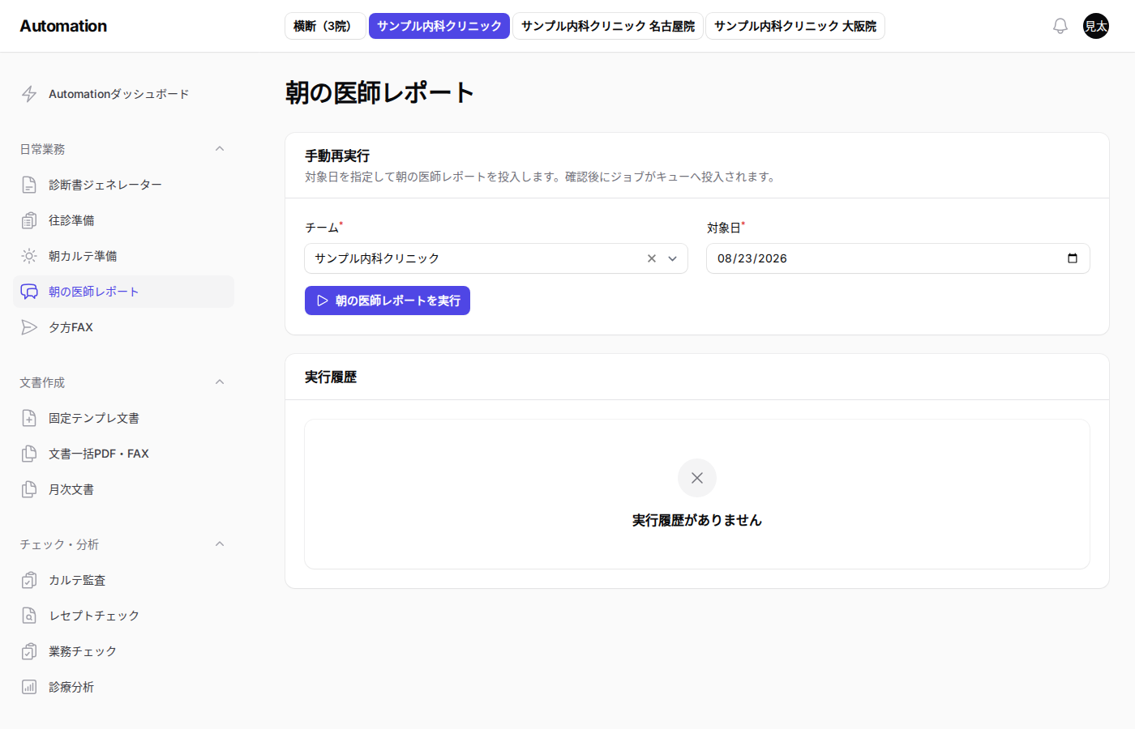1135x729 pixels.
Task: Click the X icon in empty 実行履歴
Action: [697, 478]
